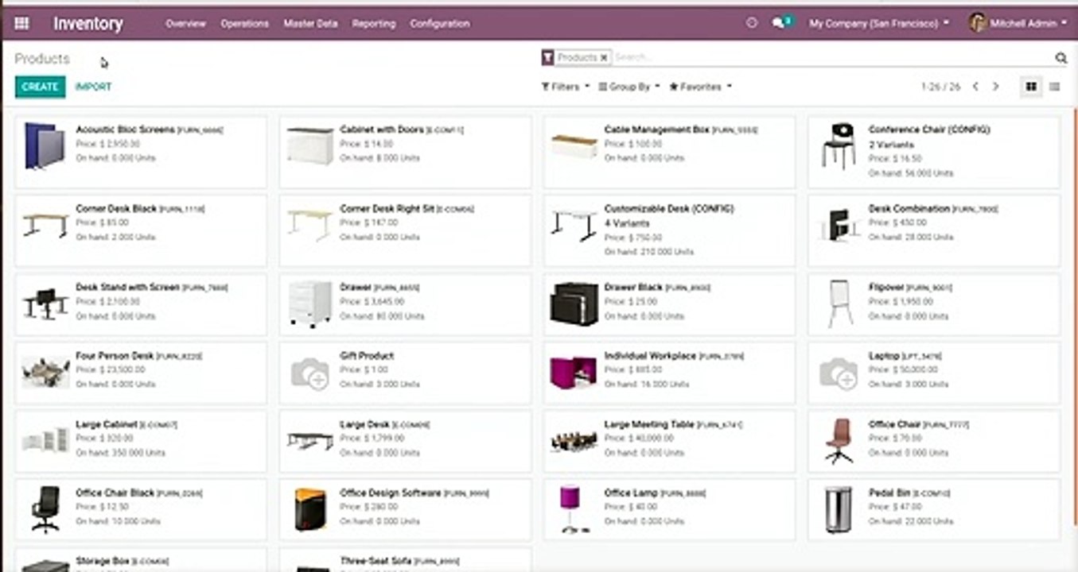Open Office Design Software product image
Screen dimensions: 1078x572
310,509
